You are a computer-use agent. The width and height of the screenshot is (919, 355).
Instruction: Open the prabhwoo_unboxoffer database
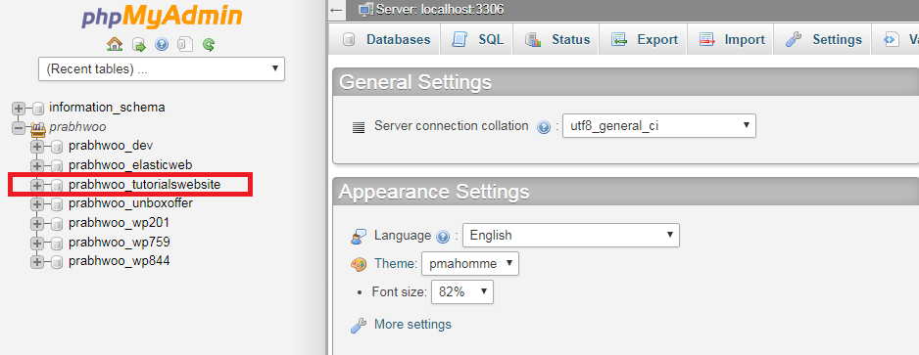(x=130, y=203)
